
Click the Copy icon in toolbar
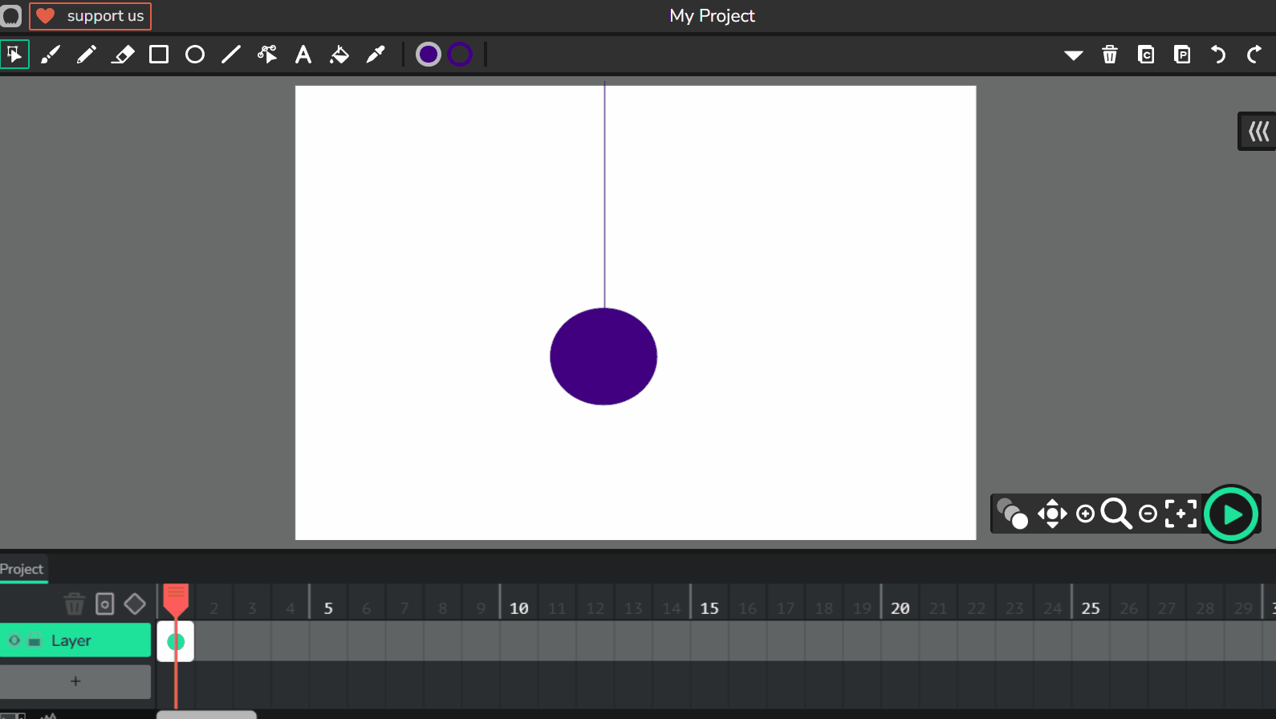tap(1146, 55)
